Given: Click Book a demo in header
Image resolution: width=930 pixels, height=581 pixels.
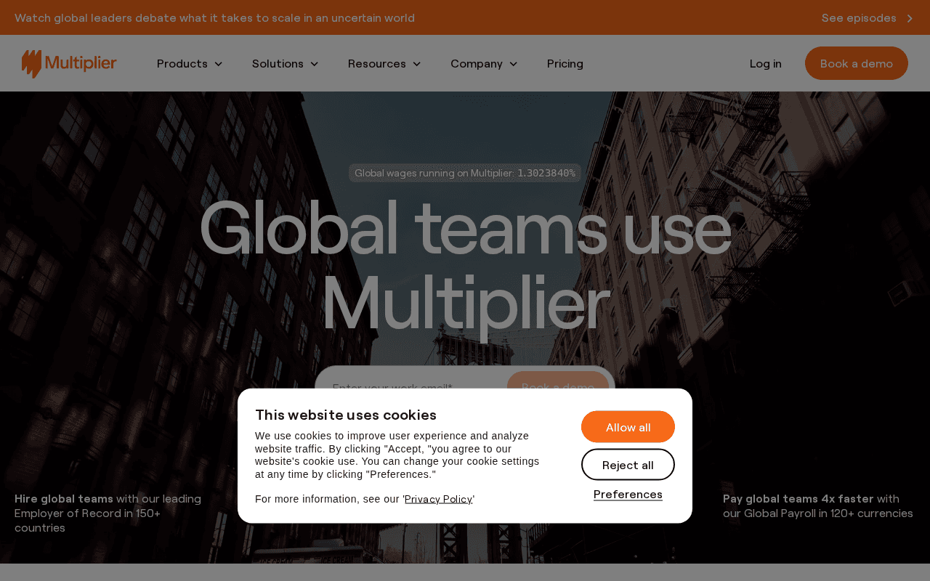Looking at the screenshot, I should [857, 63].
